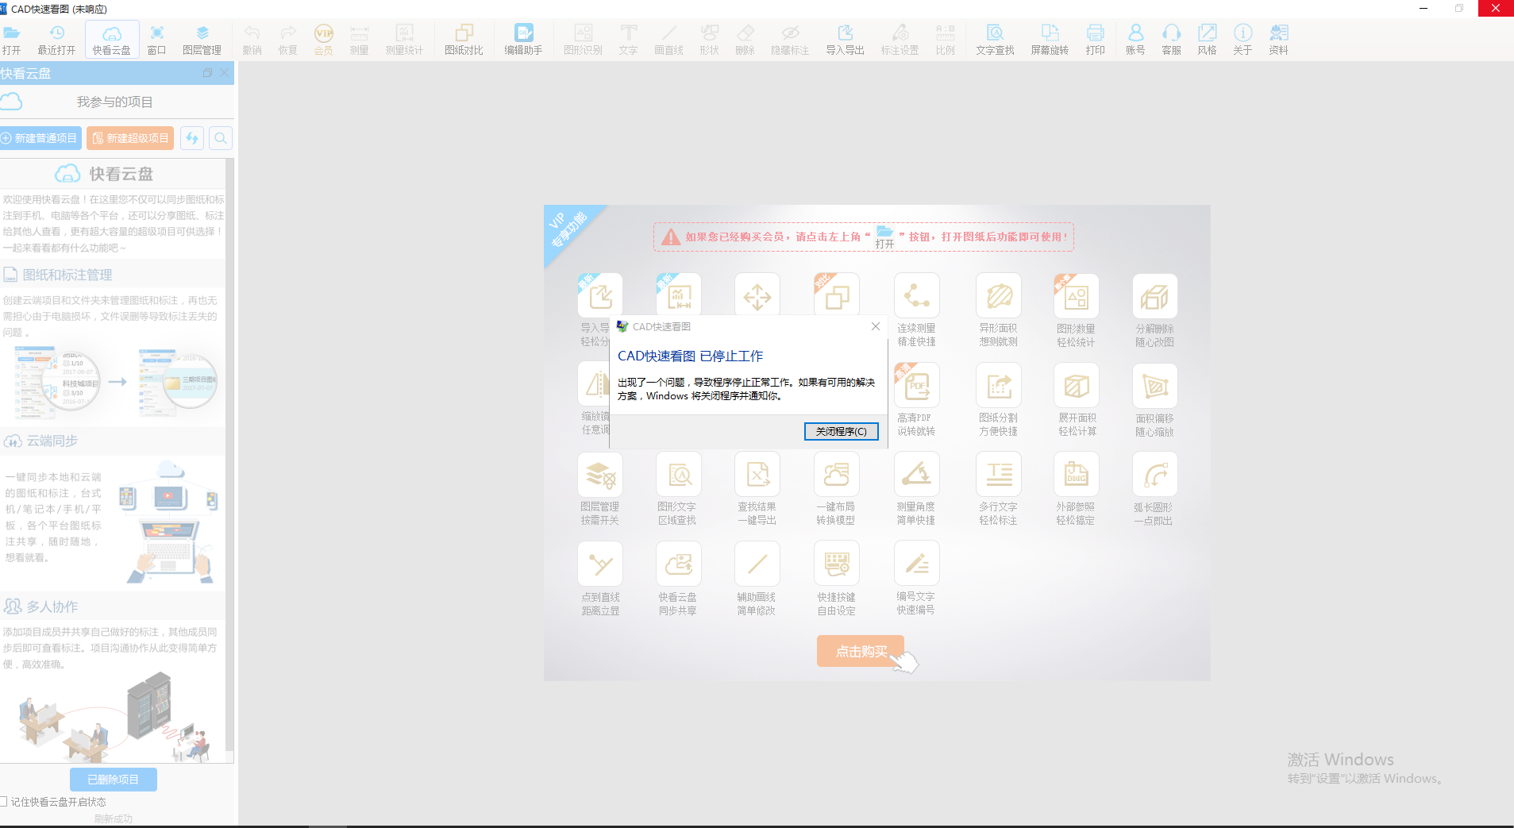Open the 已删除项目 deleted projects button

click(x=113, y=780)
